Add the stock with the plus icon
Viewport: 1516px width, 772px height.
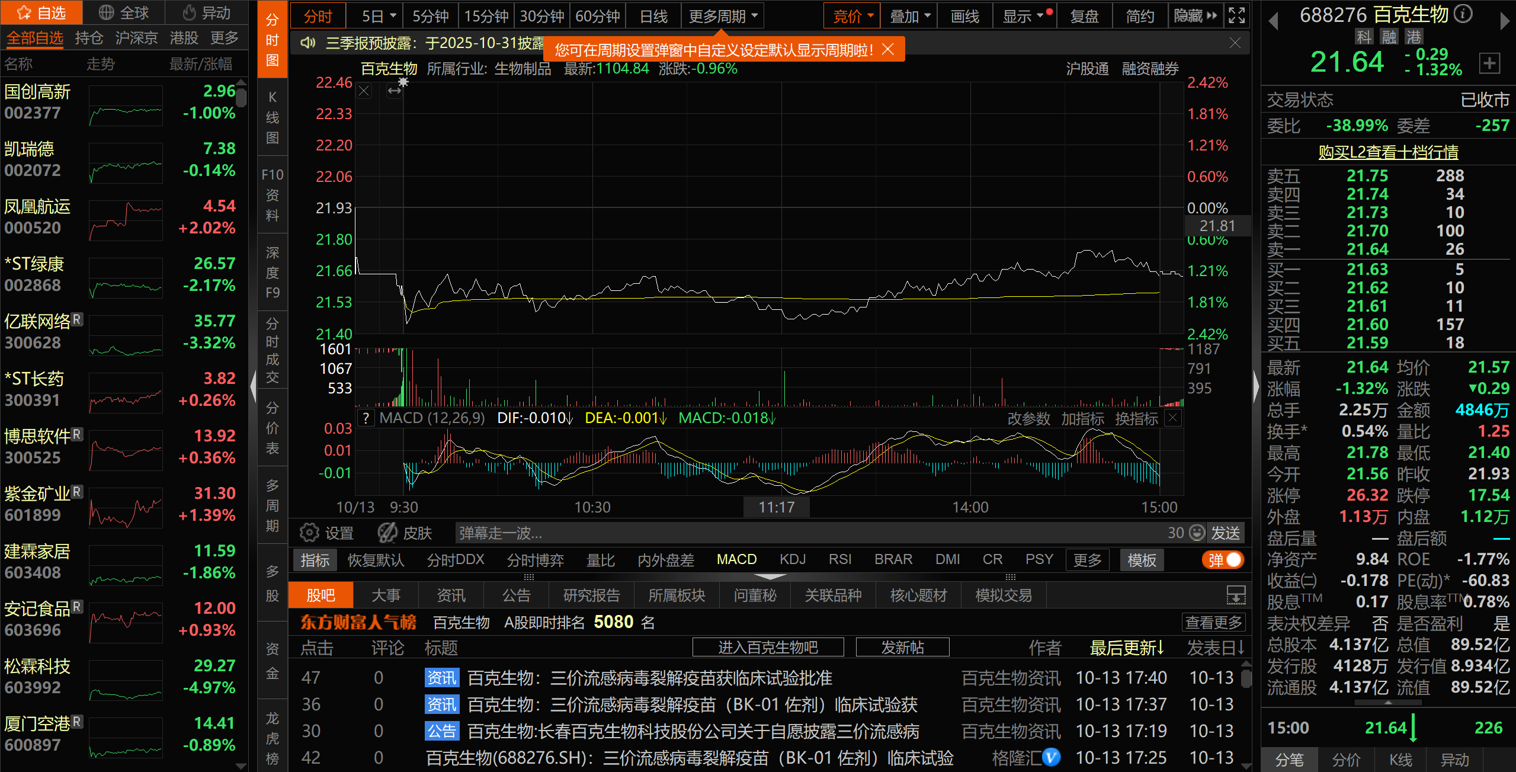1489,63
